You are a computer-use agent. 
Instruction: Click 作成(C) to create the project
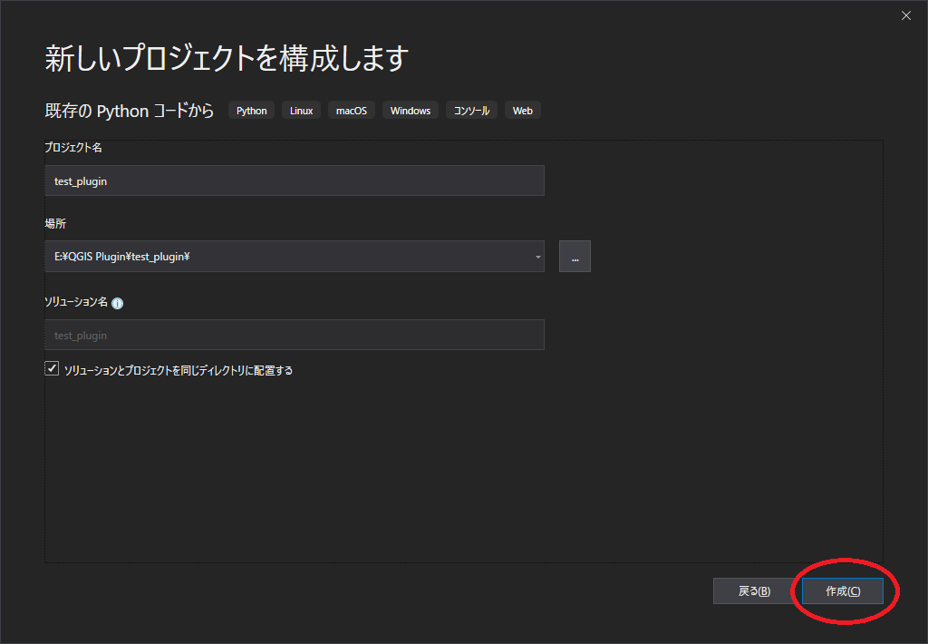pos(843,590)
